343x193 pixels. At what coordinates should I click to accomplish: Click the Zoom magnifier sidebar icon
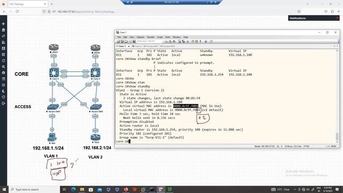pos(3,66)
